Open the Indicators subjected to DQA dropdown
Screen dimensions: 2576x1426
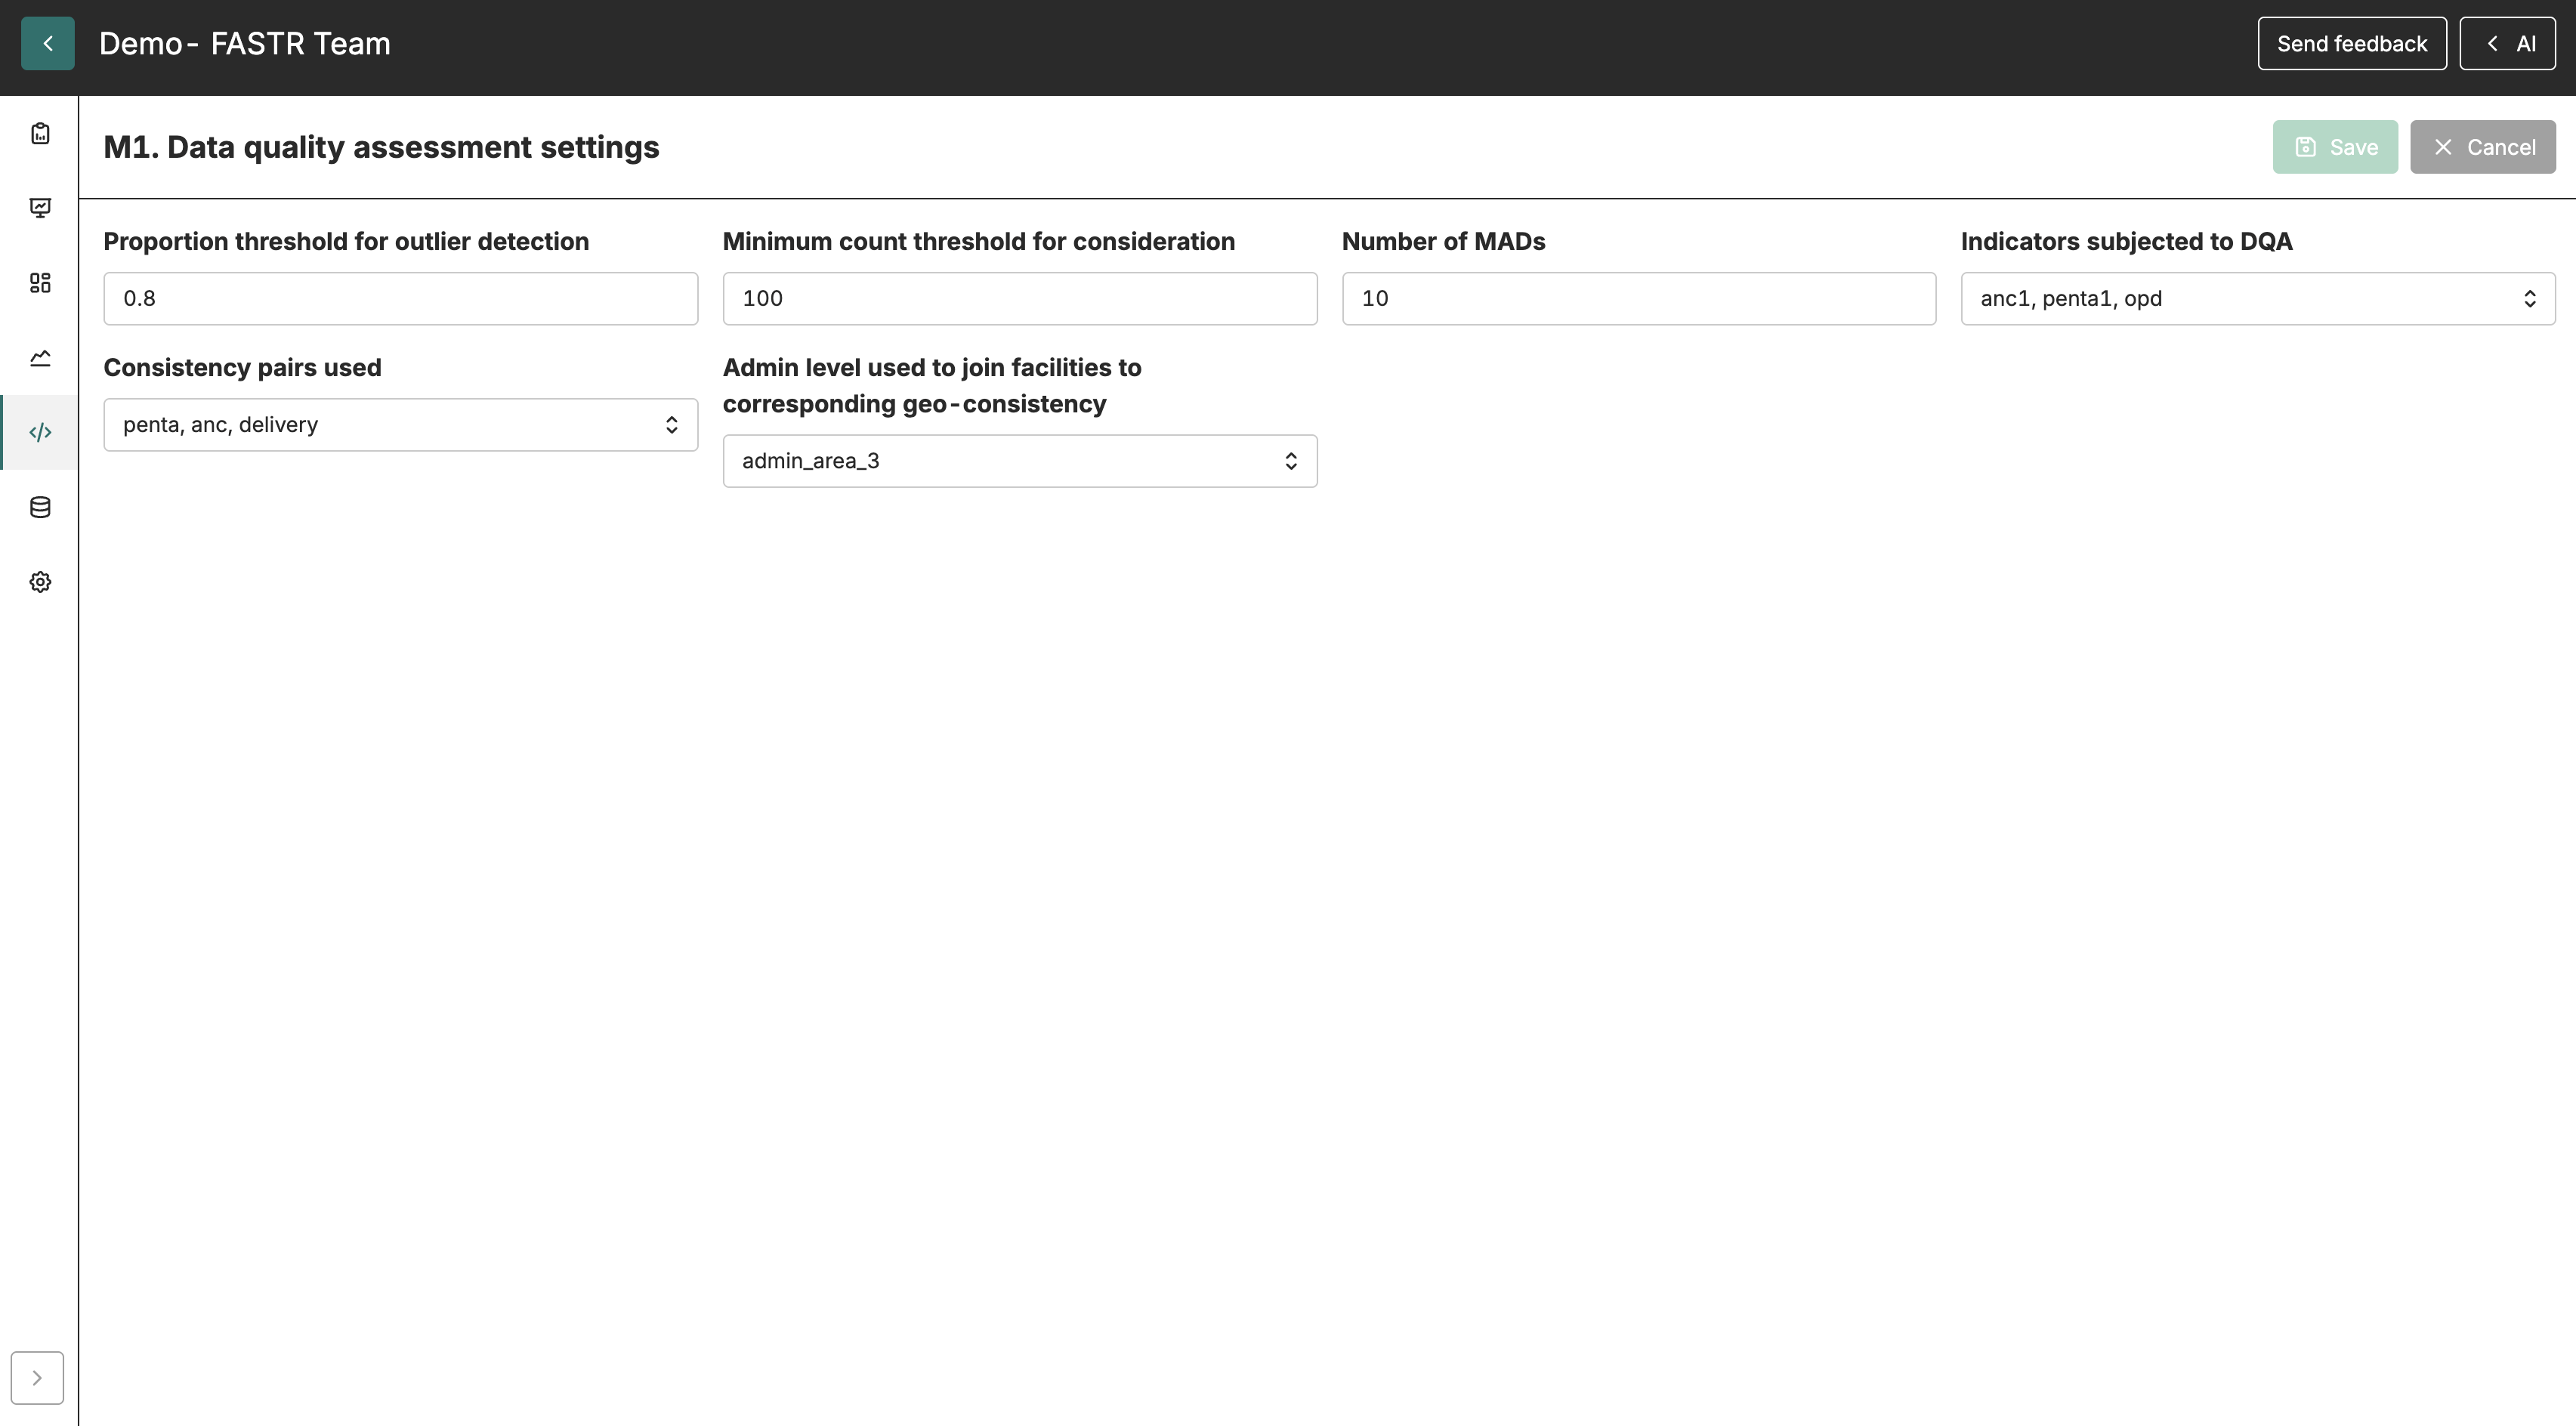[2258, 298]
